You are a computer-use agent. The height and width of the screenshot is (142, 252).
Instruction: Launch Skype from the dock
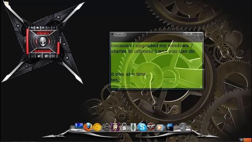[x=142, y=127]
